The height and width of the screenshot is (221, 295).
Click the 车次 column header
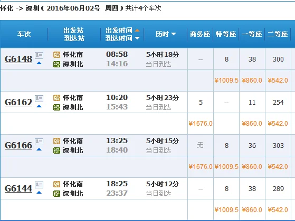coord(24,34)
